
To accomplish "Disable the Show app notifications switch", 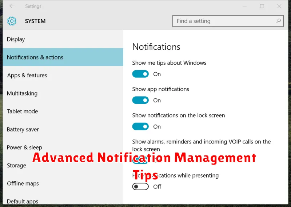I will click(140, 100).
